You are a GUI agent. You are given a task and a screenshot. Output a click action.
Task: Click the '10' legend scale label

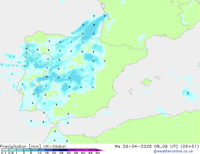pos(39,153)
